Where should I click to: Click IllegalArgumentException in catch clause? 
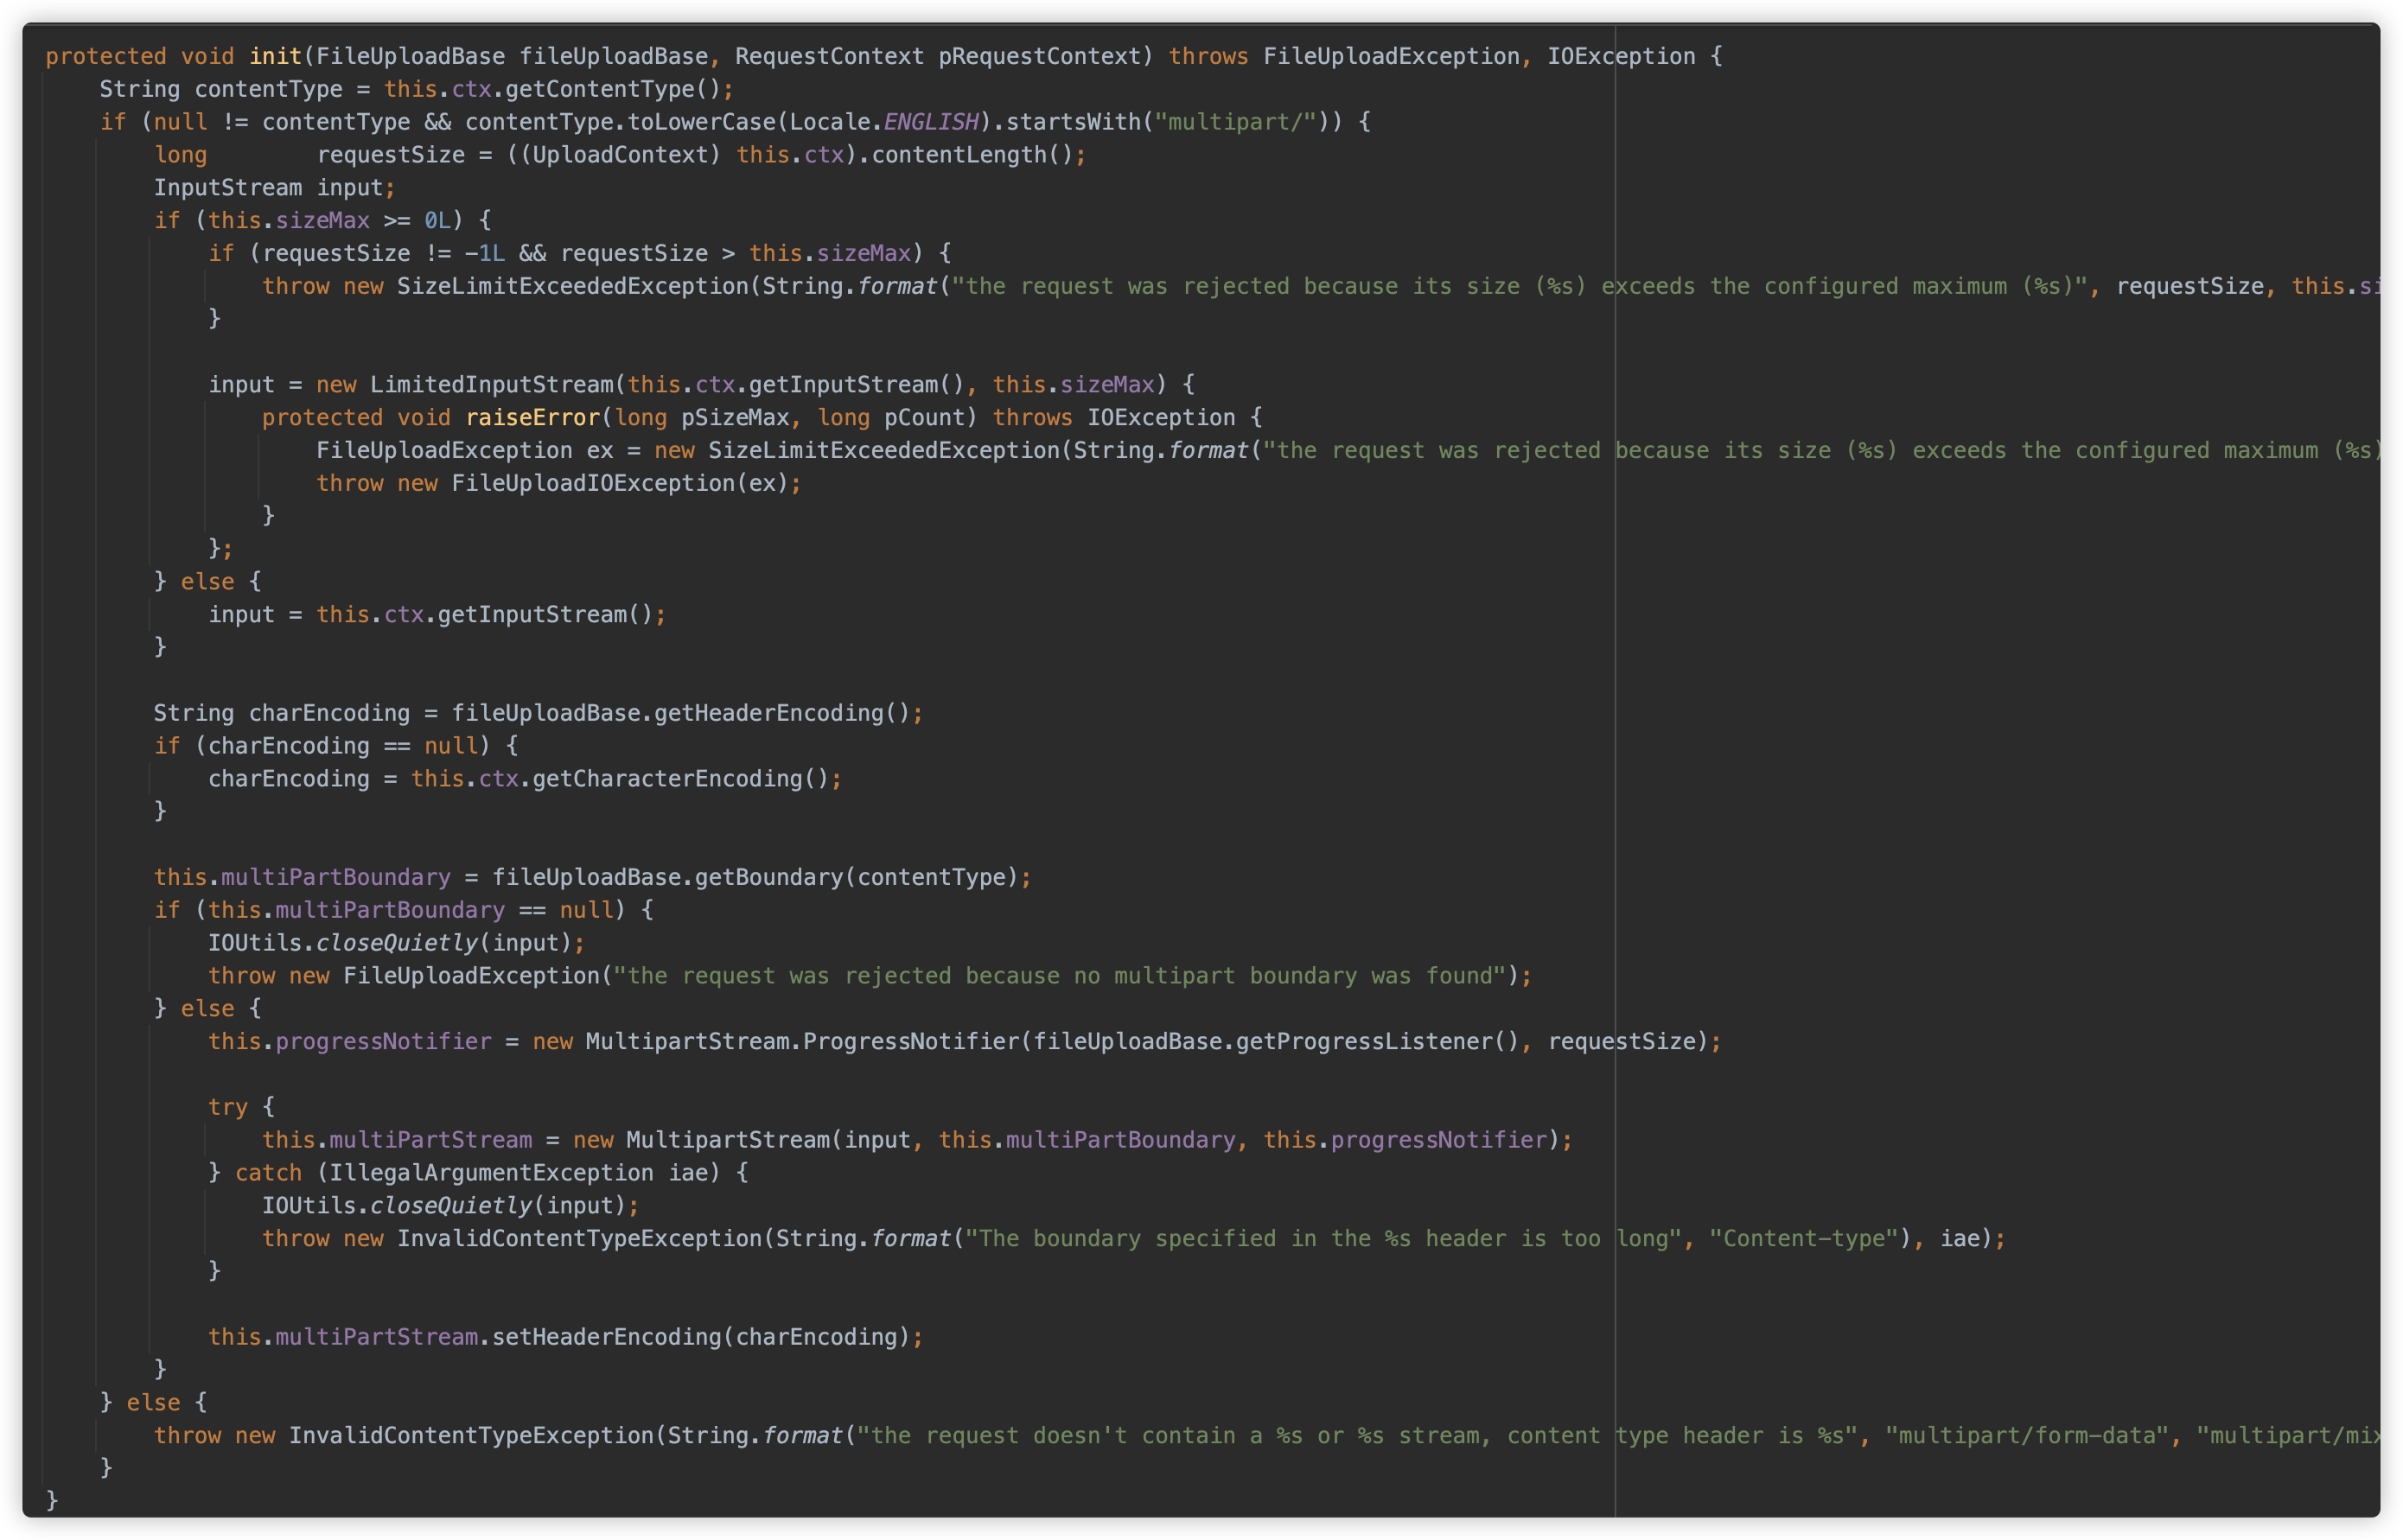[x=492, y=1173]
